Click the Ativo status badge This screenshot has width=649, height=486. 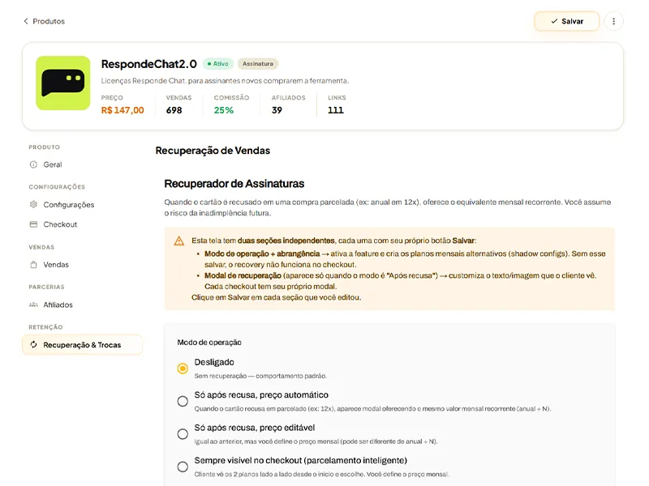click(x=218, y=64)
